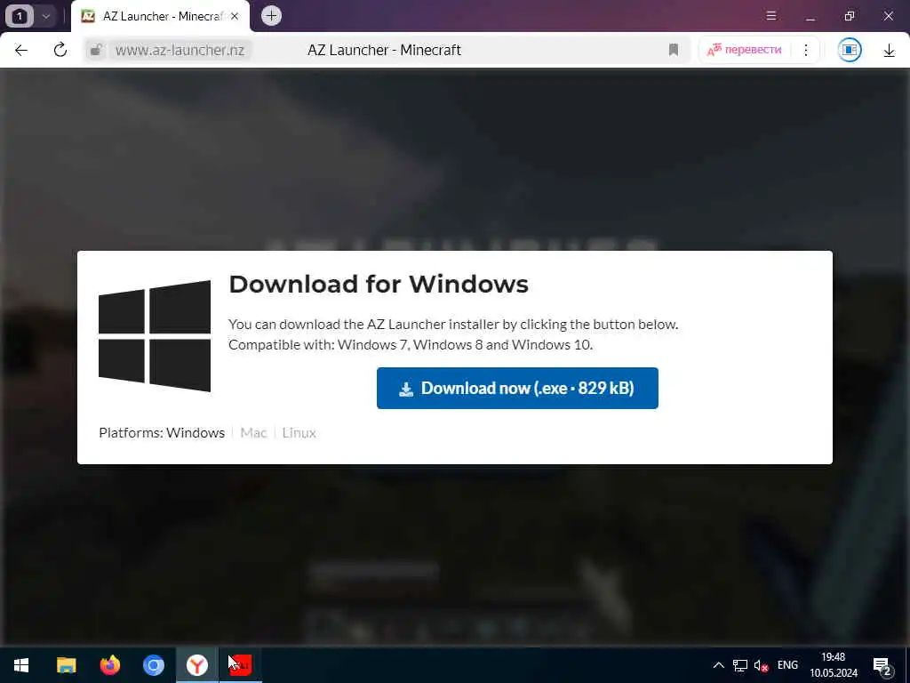Open the browser downloads arrow icon

(889, 51)
